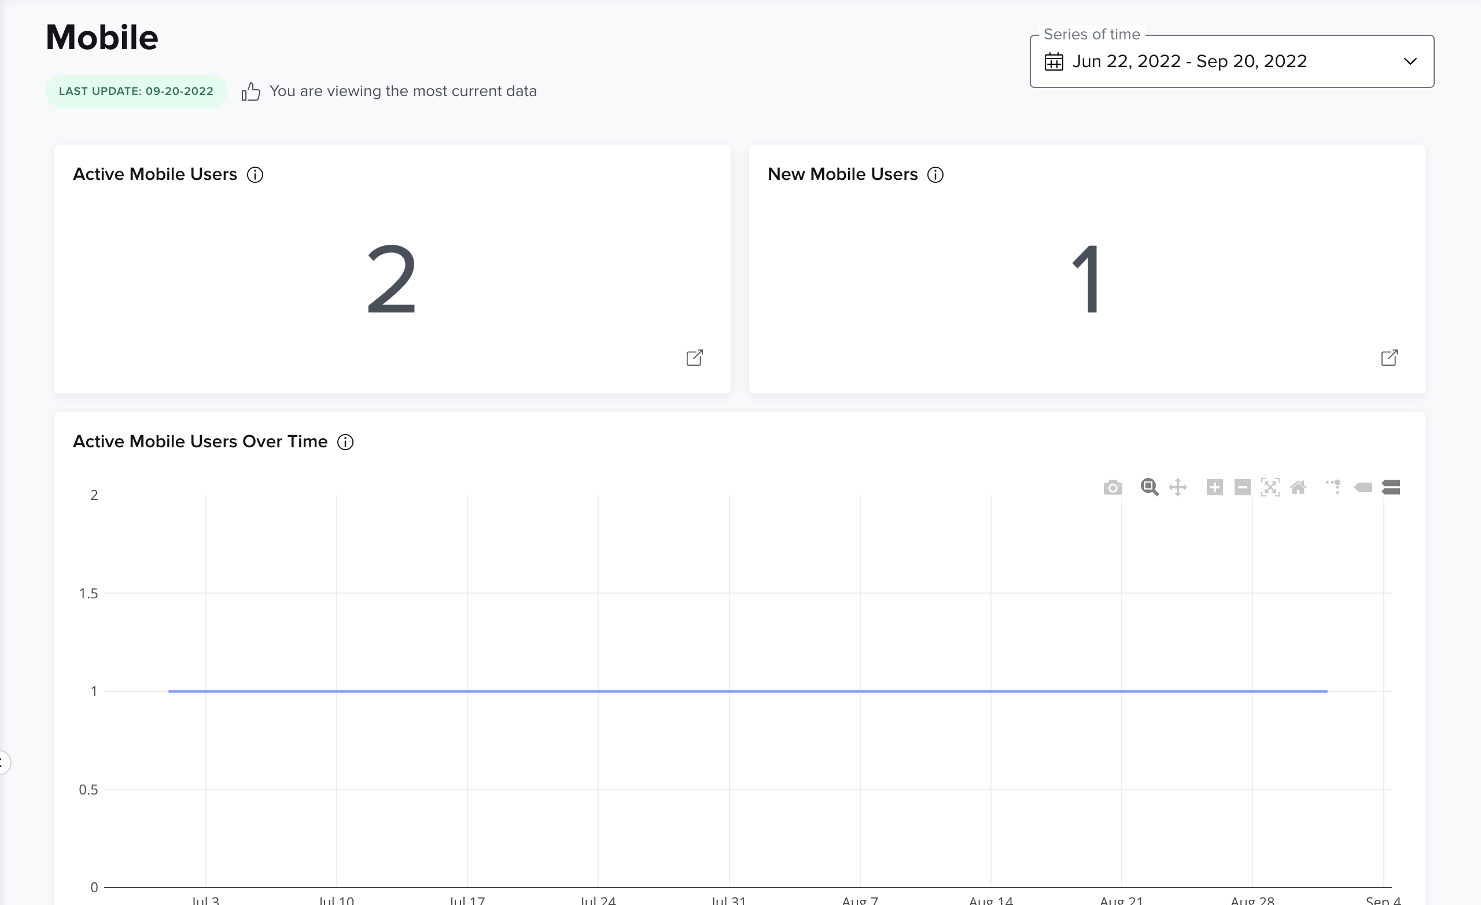Autoscale the chart axes

(x=1270, y=487)
